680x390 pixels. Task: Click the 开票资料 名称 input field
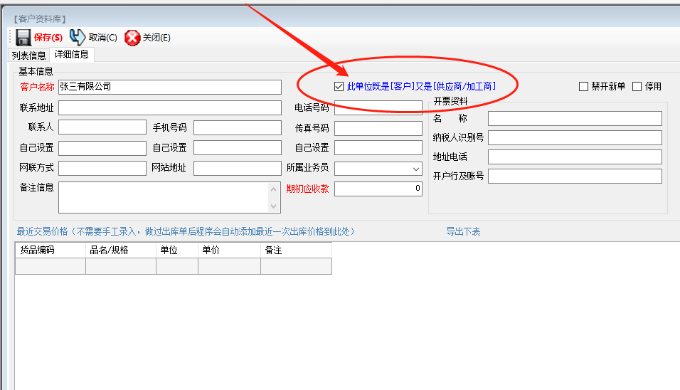(575, 118)
